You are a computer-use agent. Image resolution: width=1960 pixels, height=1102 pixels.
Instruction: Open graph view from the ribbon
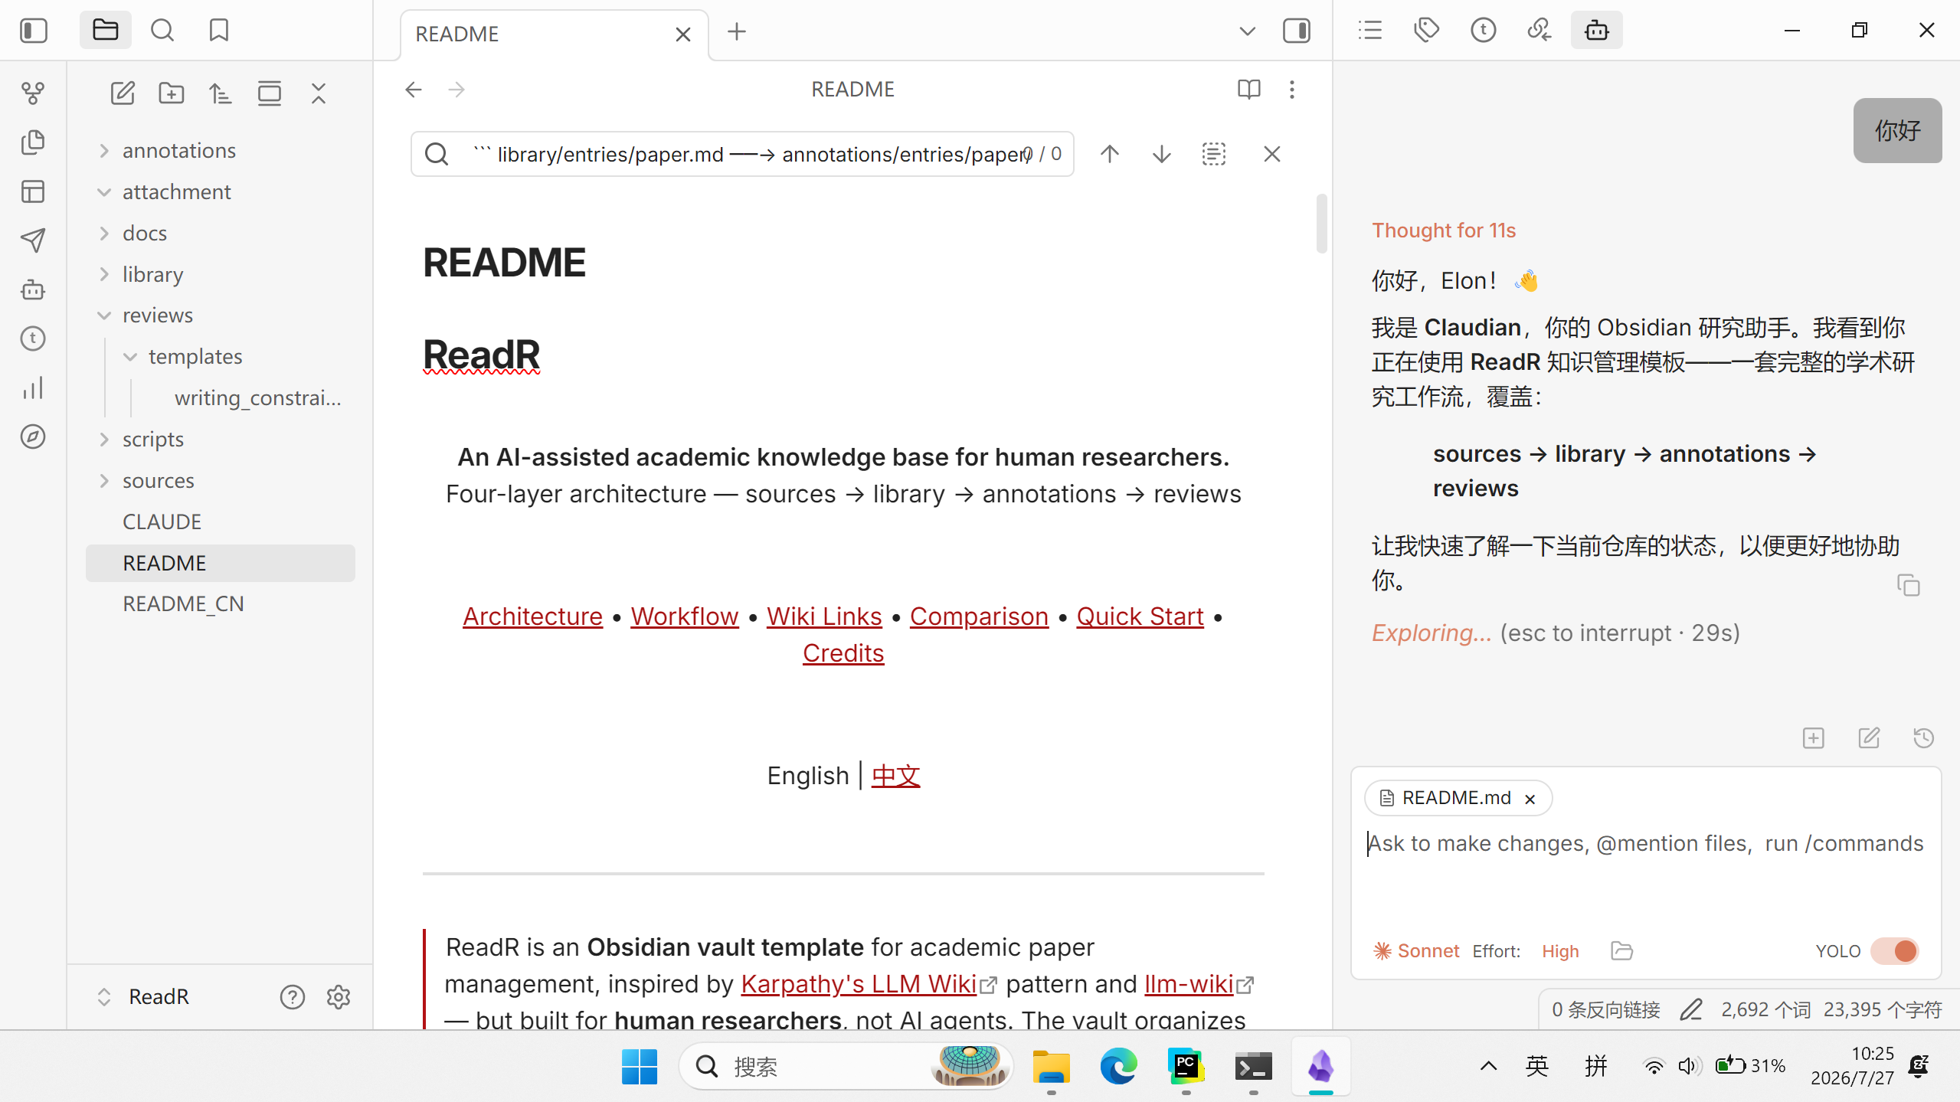33,93
